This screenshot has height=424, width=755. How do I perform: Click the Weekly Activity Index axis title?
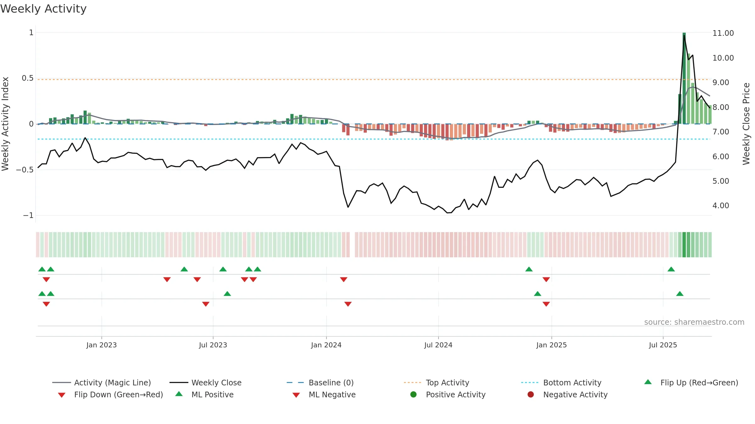coord(5,124)
